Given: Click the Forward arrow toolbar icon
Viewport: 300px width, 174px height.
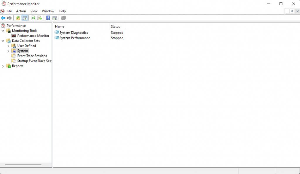Looking at the screenshot, I should pos(9,18).
